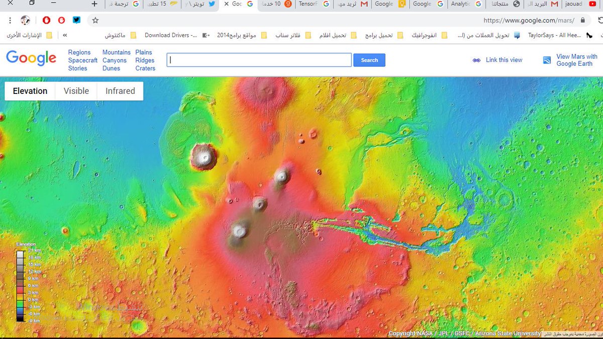This screenshot has height=339, width=603.
Task: Switch to the Google tab with lightbulb icon
Action: pos(390,4)
